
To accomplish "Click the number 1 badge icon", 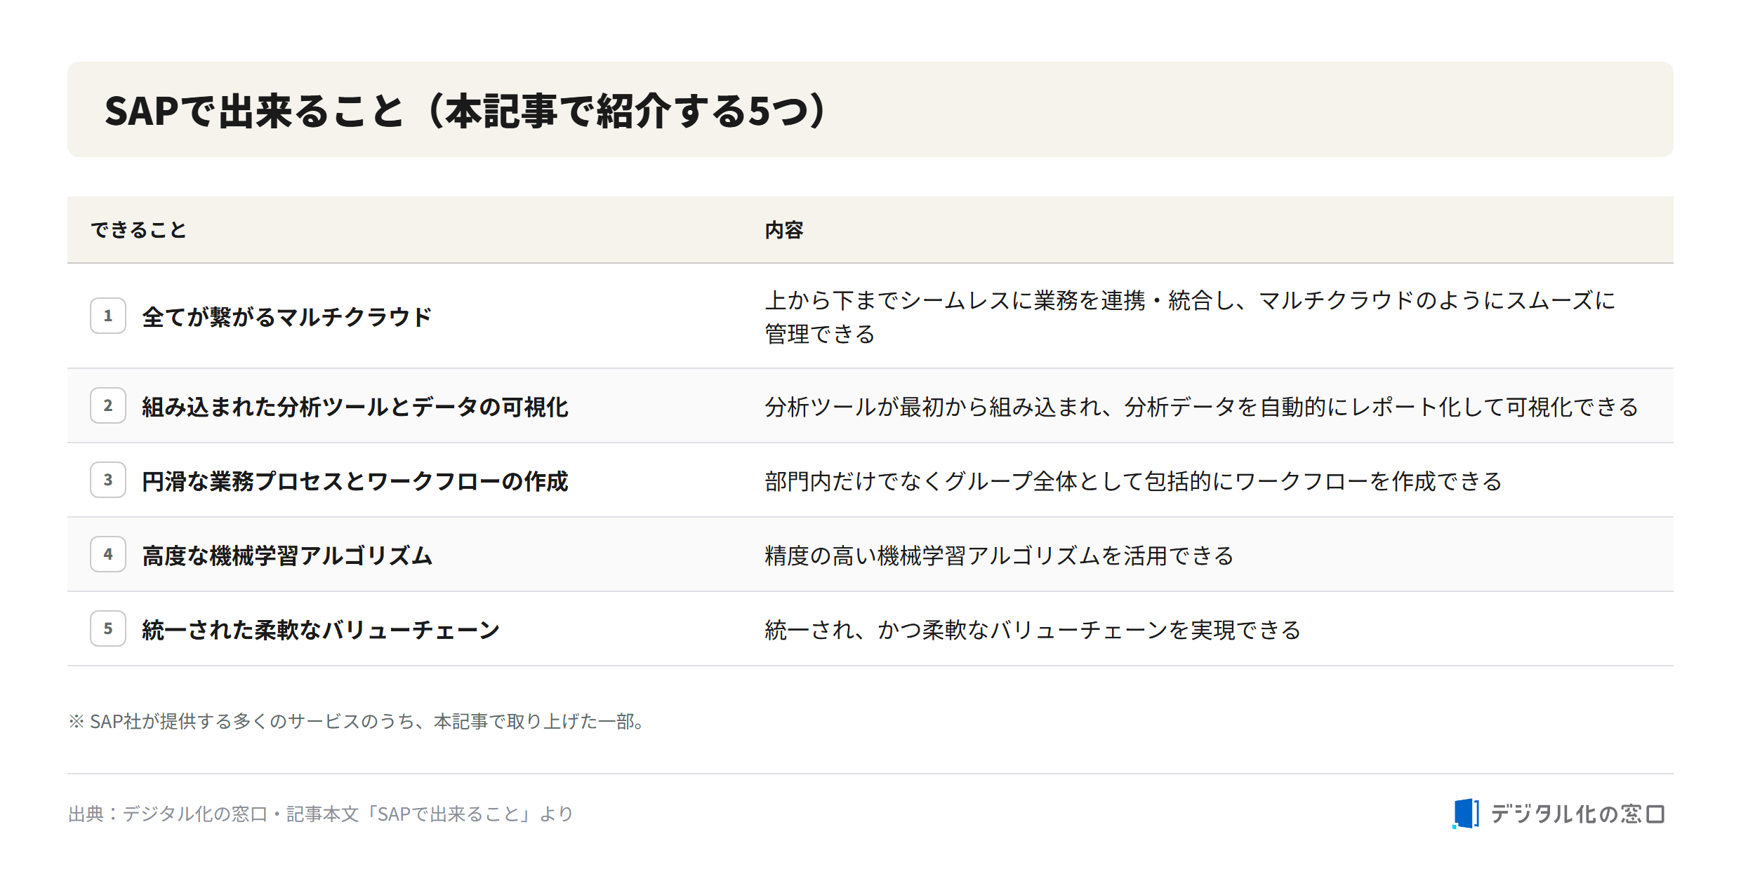I will pos(108,316).
